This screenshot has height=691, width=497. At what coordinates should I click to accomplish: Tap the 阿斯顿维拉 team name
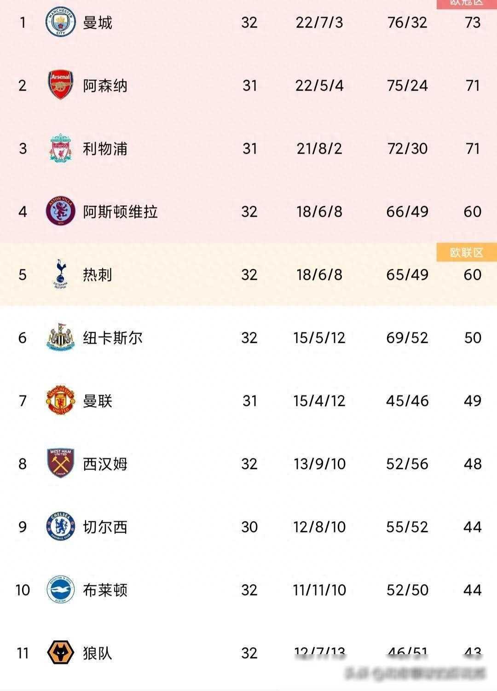tap(120, 212)
